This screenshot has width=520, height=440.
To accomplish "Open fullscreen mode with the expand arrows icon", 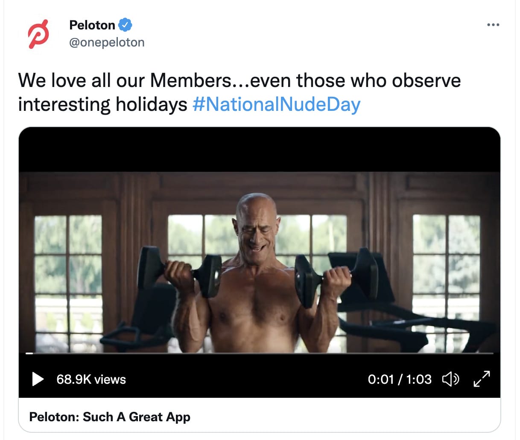I will click(482, 379).
